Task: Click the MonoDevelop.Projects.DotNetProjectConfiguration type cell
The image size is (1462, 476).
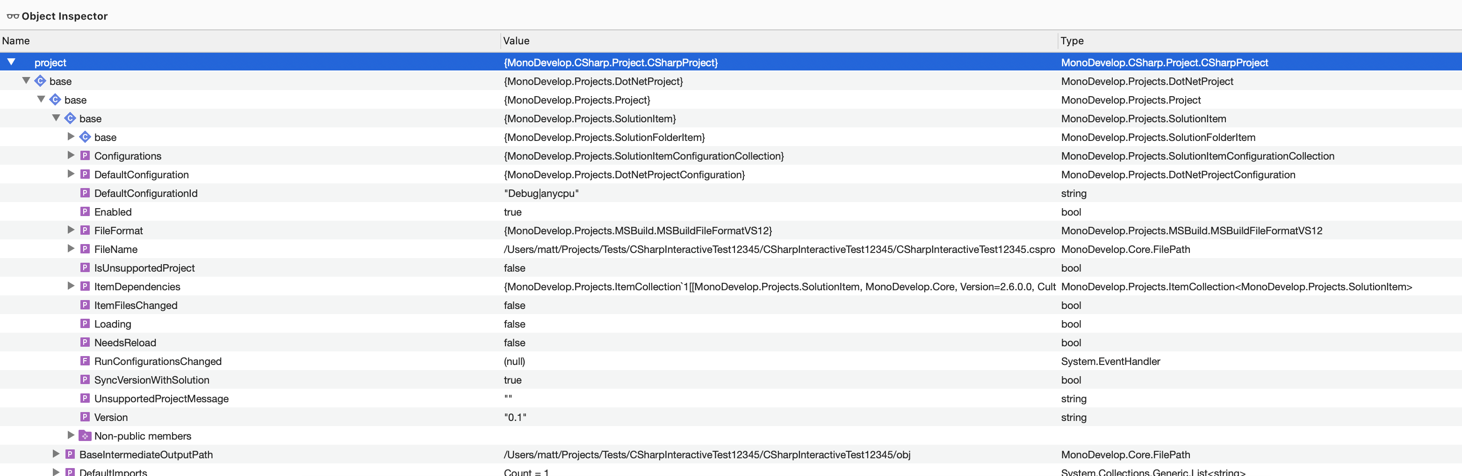Action: tap(1178, 175)
